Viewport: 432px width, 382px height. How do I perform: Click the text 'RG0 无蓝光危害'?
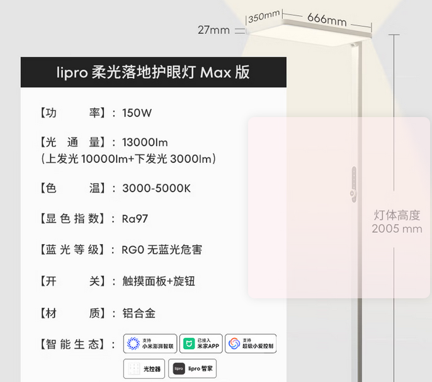pyautogui.click(x=162, y=250)
